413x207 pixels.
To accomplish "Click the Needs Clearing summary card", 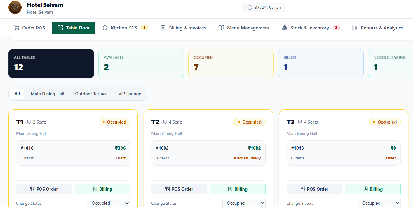I will coord(391,64).
